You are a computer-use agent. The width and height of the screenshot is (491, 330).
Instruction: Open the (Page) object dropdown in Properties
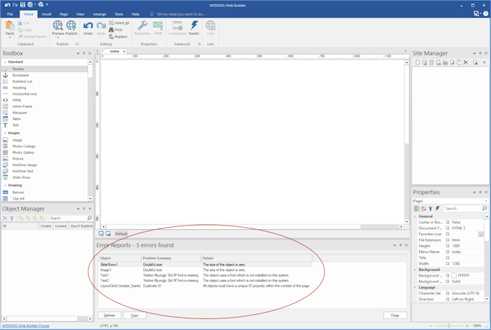click(486, 201)
